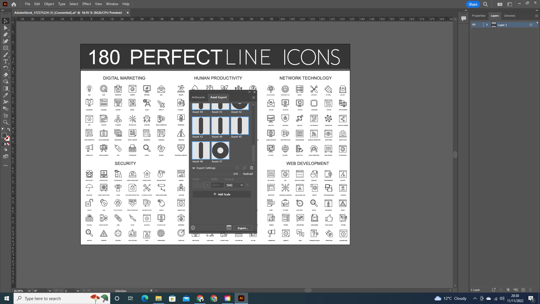Toggle visibility of Layer 1
This screenshot has width=540, height=304.
[474, 25]
